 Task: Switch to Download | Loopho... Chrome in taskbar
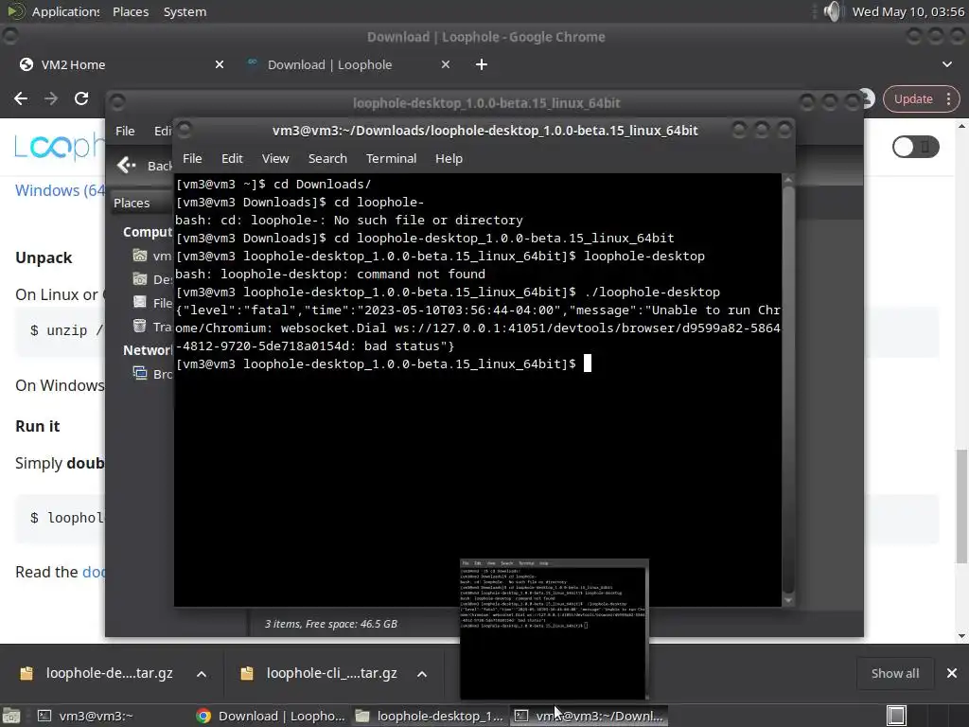[x=272, y=716]
